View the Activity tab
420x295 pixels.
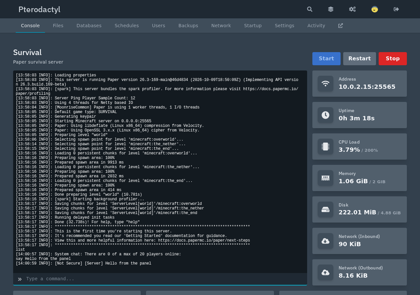pos(316,26)
